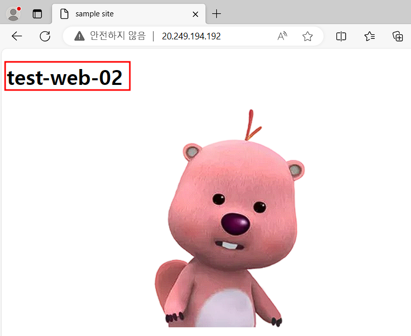Screen dimensions: 411x336
Task: Add this page to favorites star
Action: pyautogui.click(x=307, y=36)
